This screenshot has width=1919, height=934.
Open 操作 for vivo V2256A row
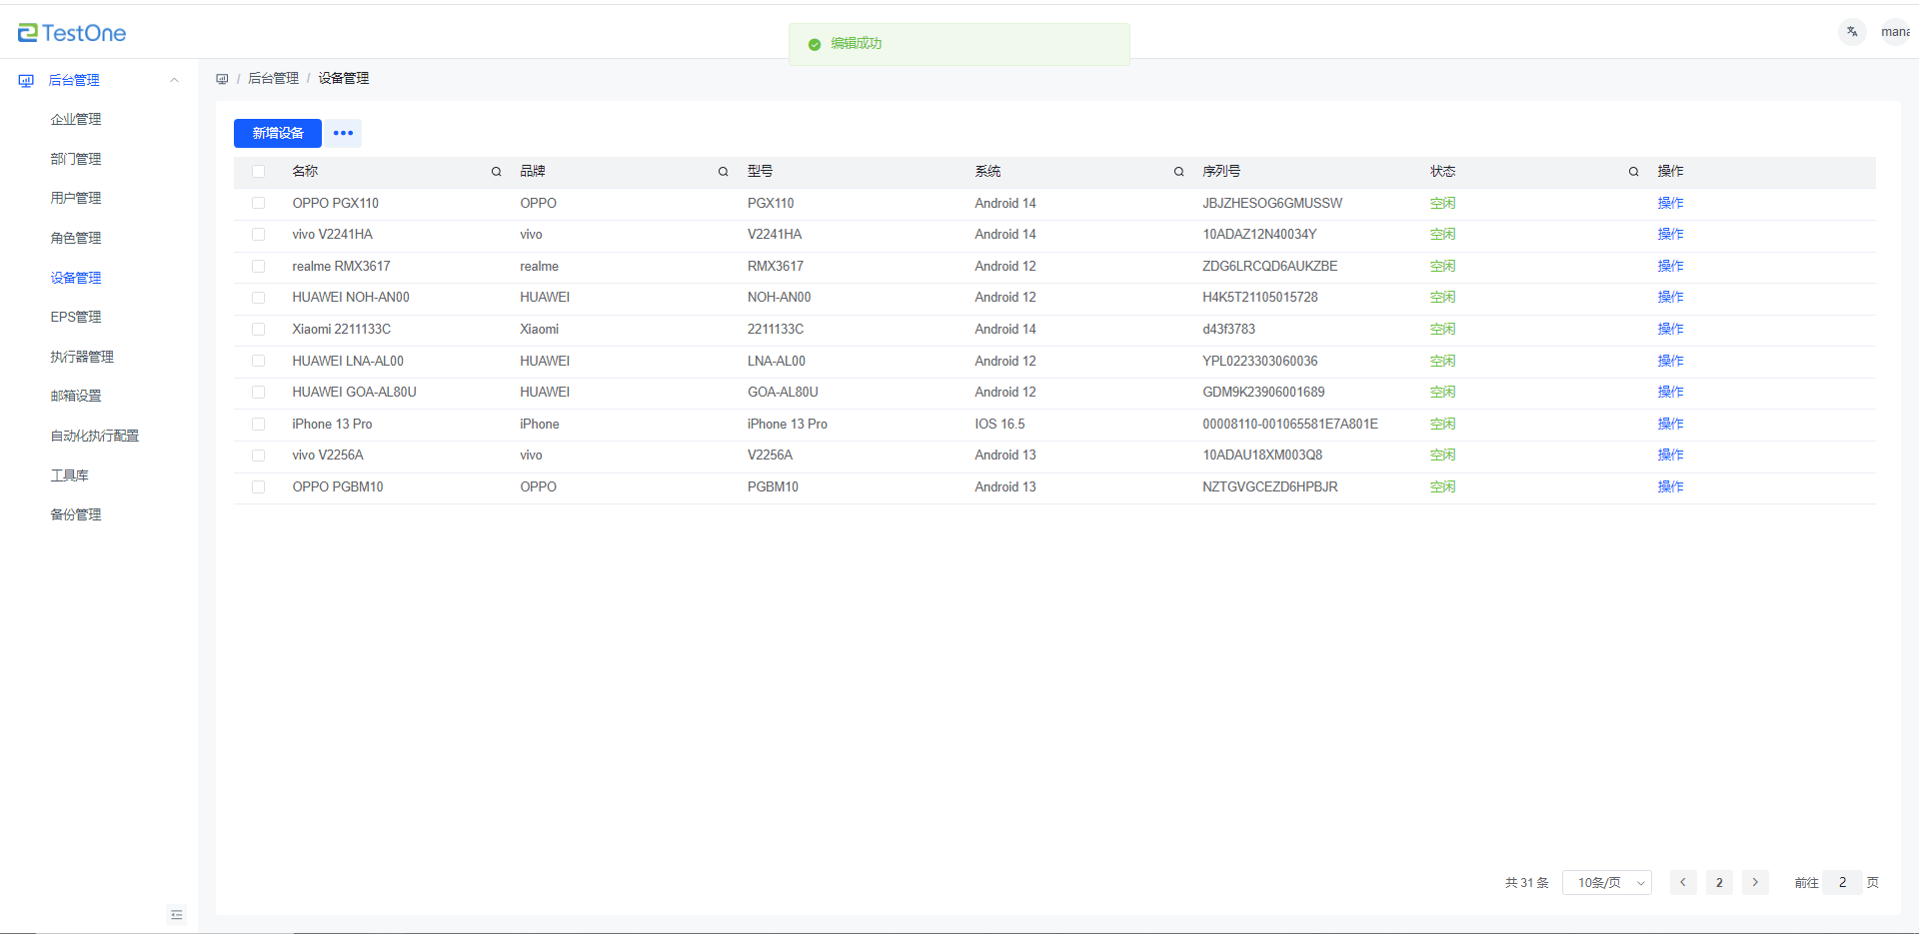coord(1670,455)
